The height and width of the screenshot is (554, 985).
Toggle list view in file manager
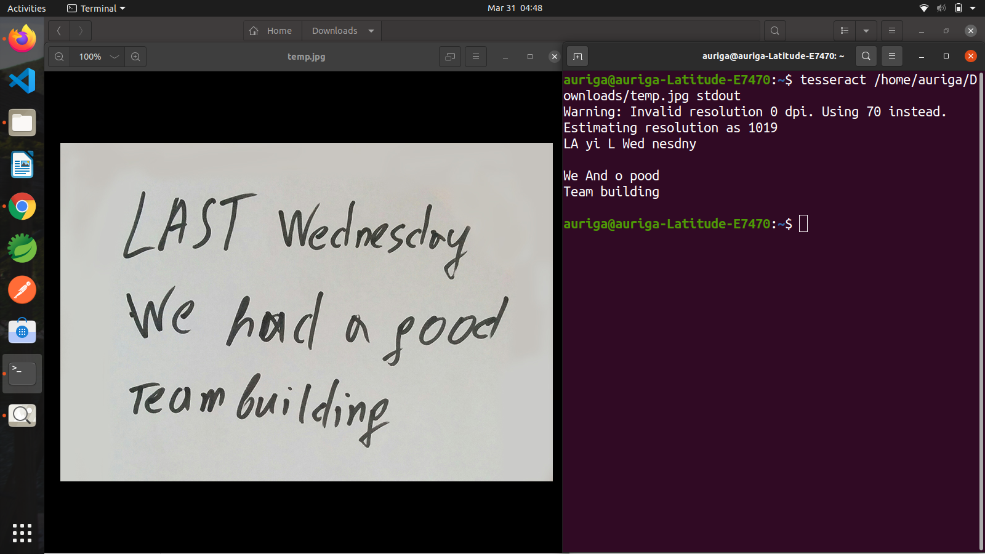click(845, 31)
